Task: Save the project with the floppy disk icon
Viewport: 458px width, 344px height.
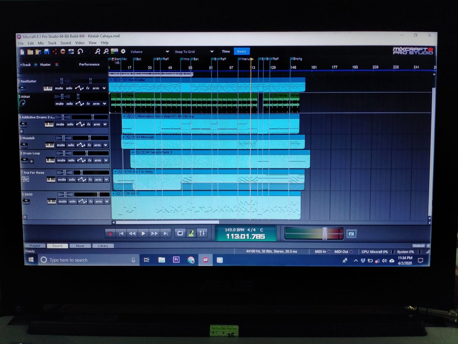Action: coord(47,51)
